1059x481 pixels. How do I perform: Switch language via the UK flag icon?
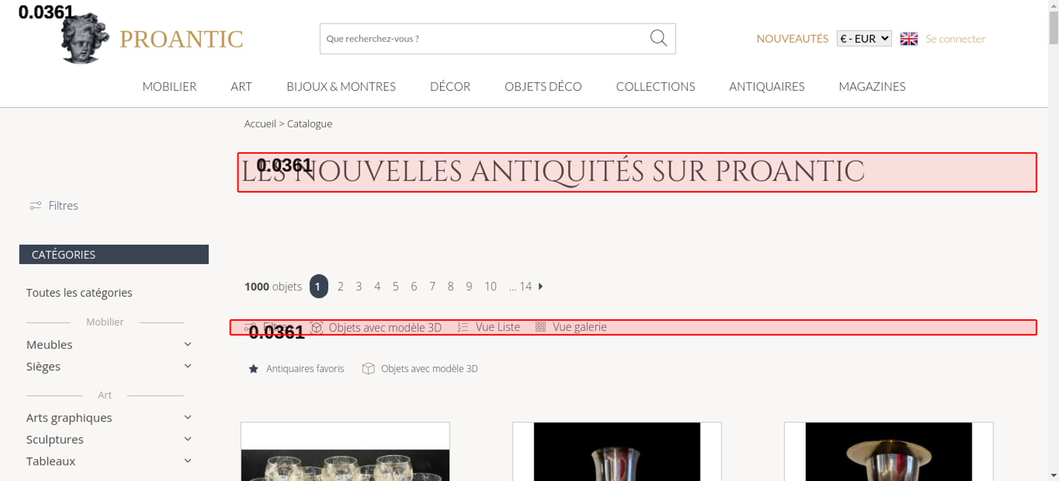click(x=909, y=39)
